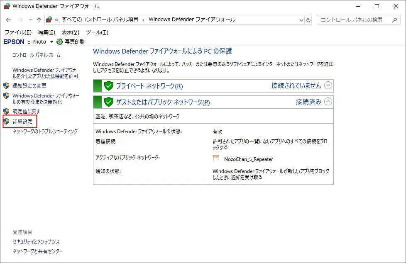Screen dimensions: 406x263
Task: Open ネットワークと共有センター link
Action: pyautogui.click(x=38, y=251)
